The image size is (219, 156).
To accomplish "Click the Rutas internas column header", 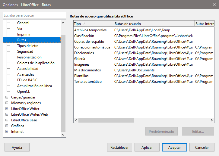I will tap(205, 24).
